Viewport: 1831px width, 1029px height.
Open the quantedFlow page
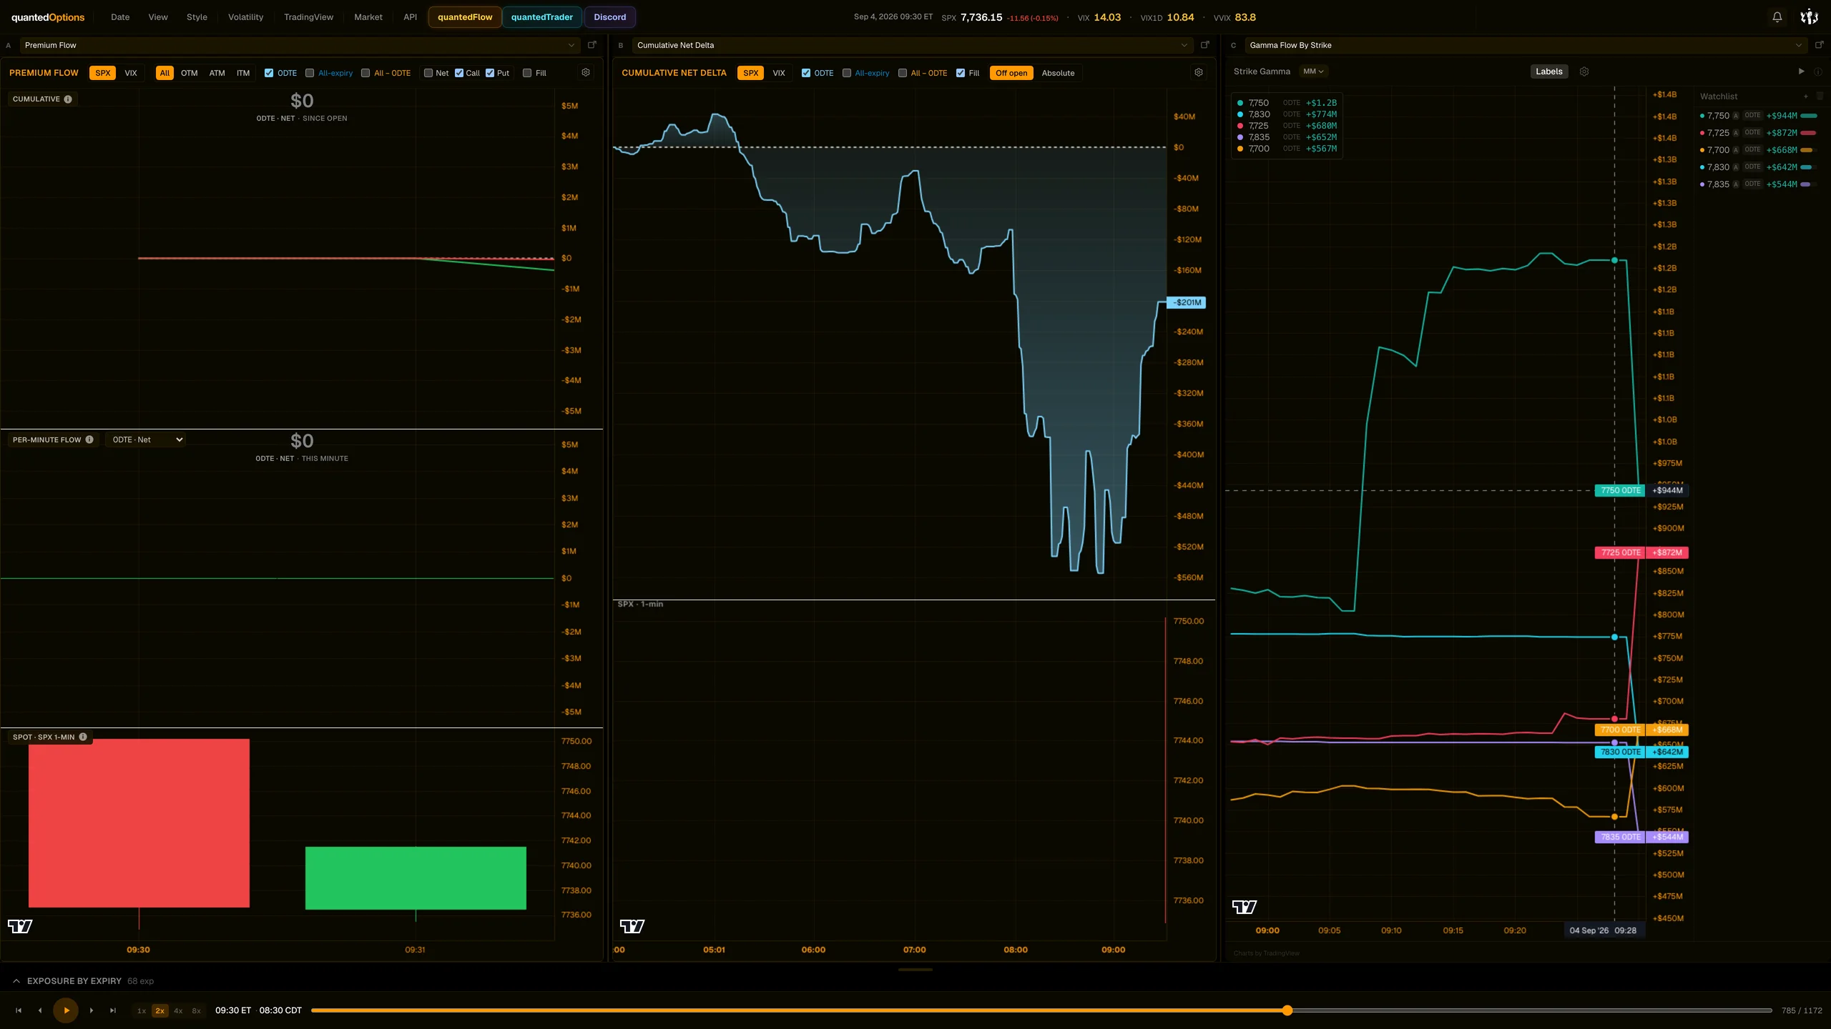tap(465, 17)
